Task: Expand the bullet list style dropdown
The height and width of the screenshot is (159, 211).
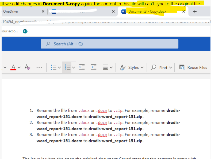Action: tap(59, 67)
